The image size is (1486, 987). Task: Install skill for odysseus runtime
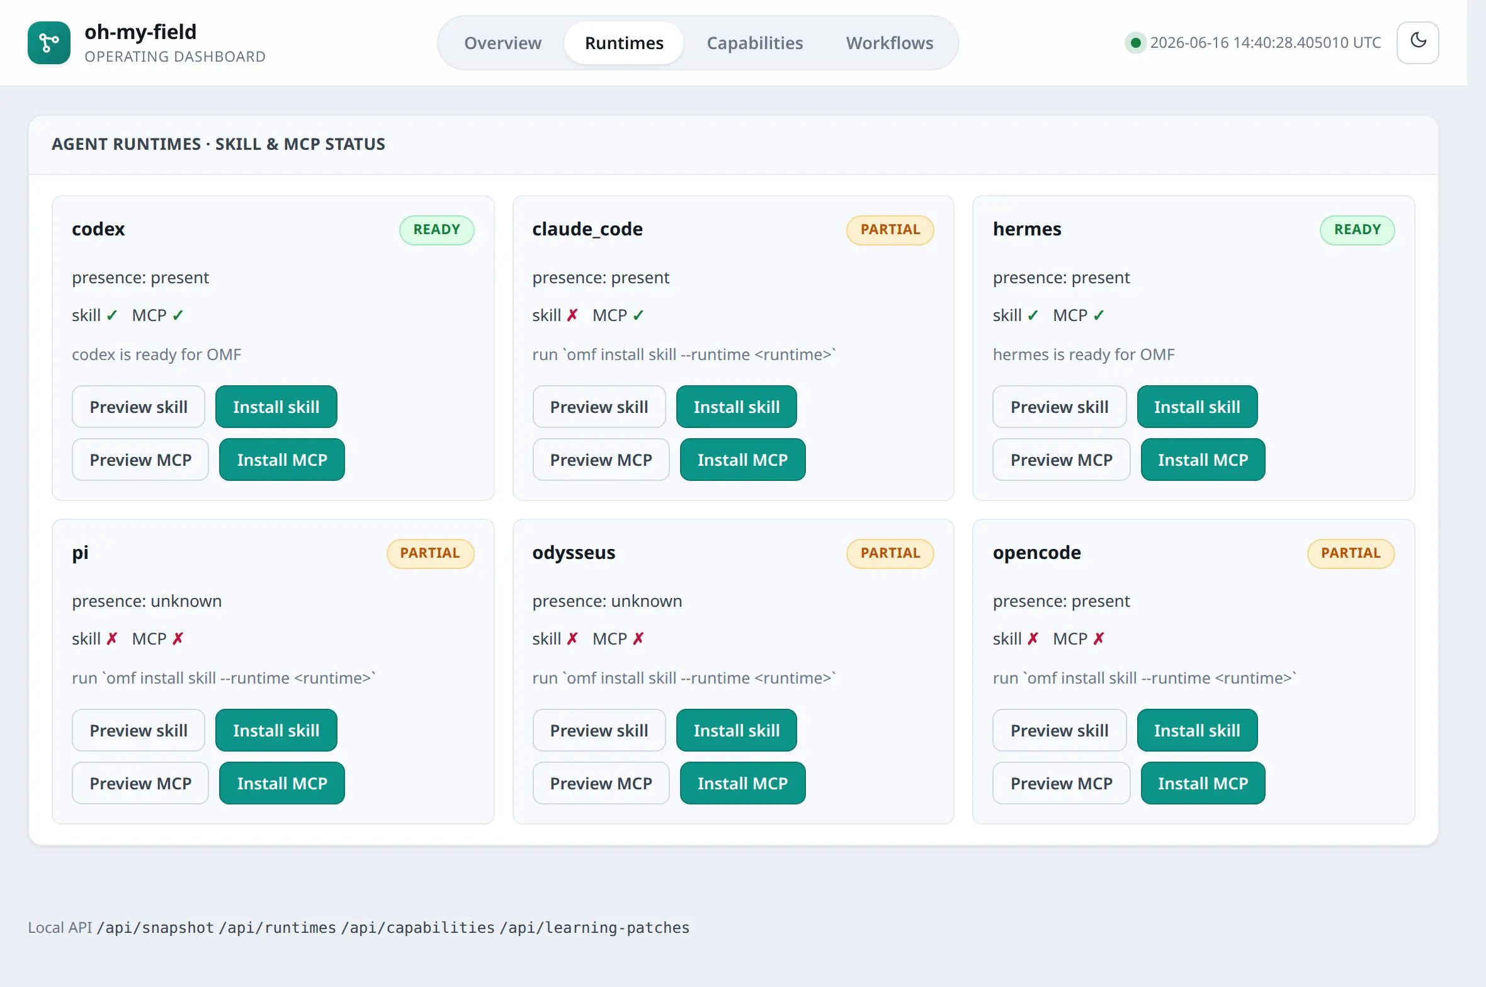(x=737, y=730)
